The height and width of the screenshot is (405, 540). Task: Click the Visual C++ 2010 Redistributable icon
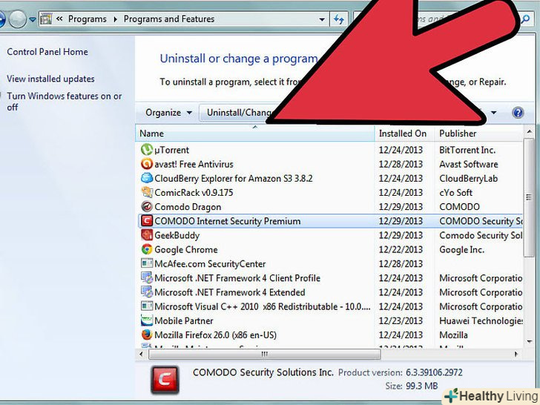[147, 306]
